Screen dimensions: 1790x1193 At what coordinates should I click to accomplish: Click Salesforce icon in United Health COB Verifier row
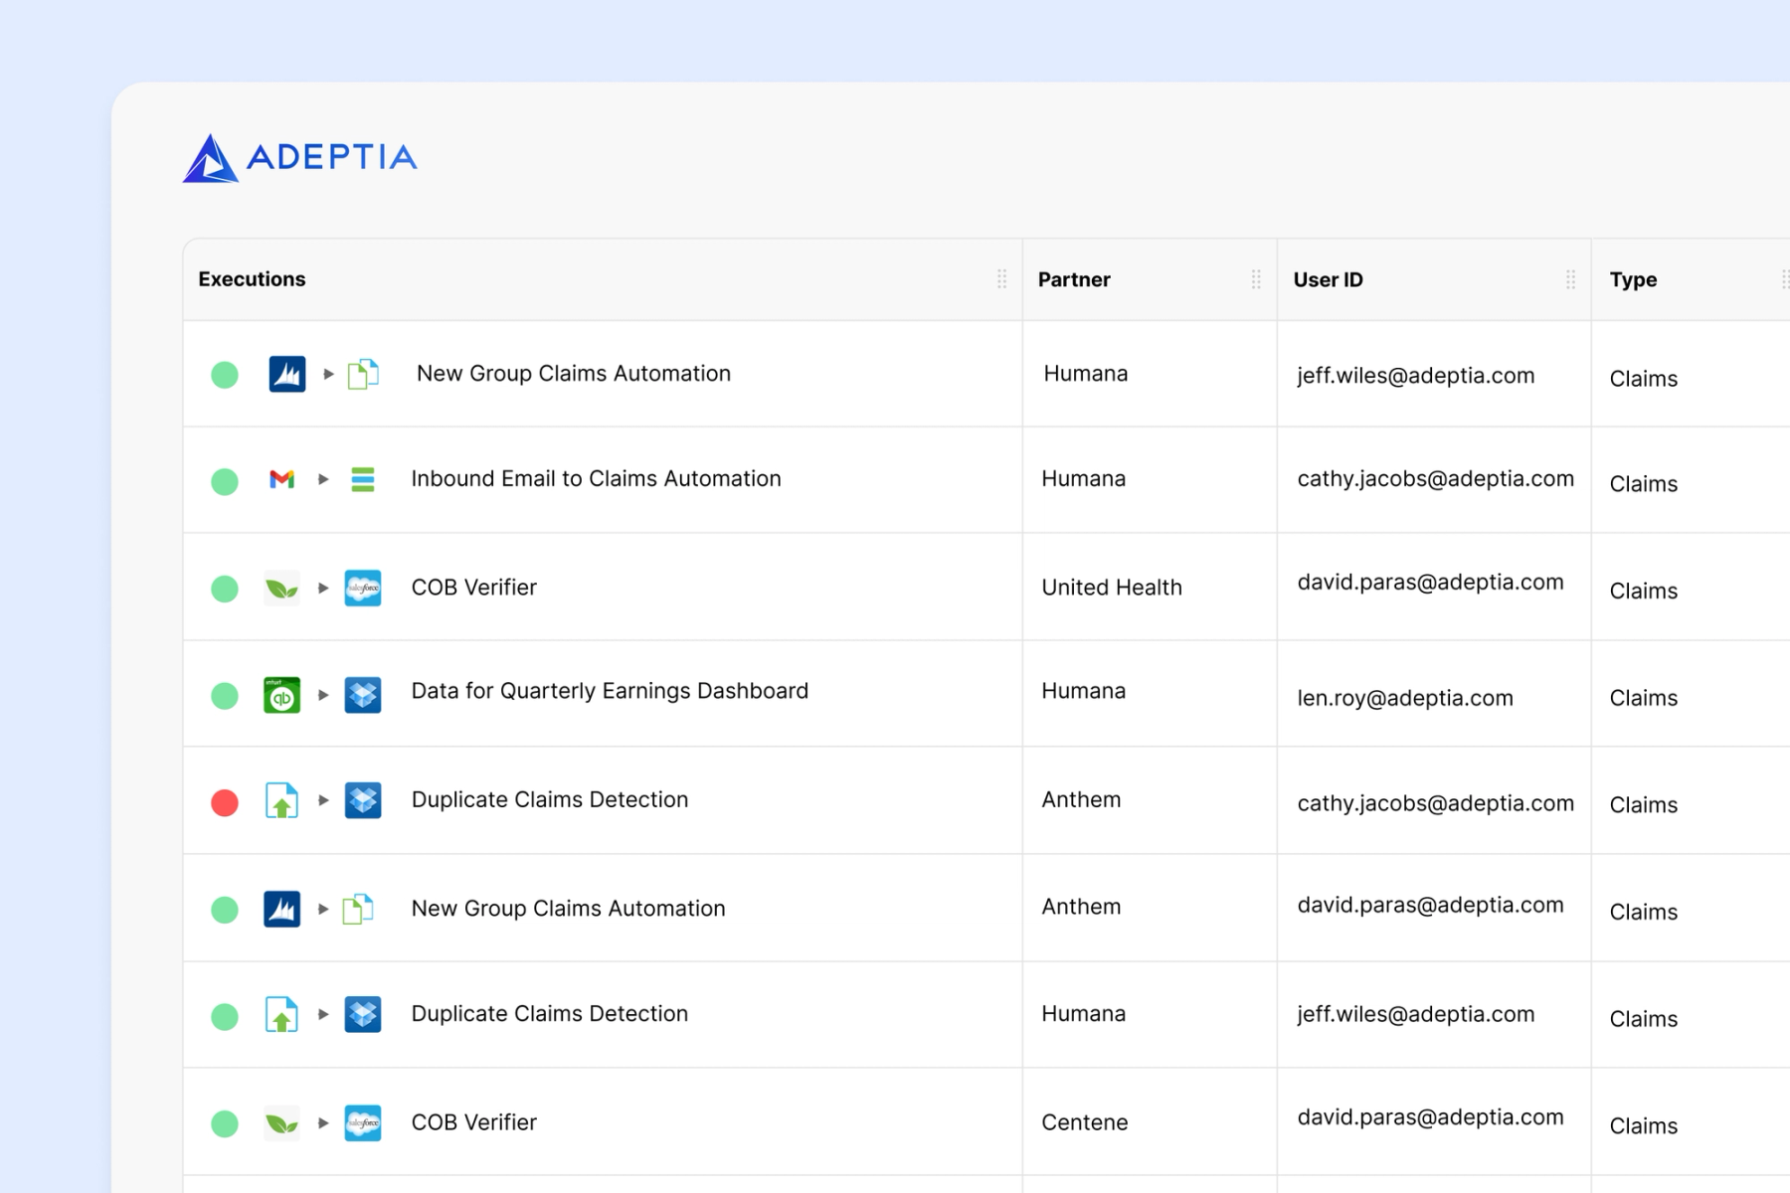click(363, 589)
